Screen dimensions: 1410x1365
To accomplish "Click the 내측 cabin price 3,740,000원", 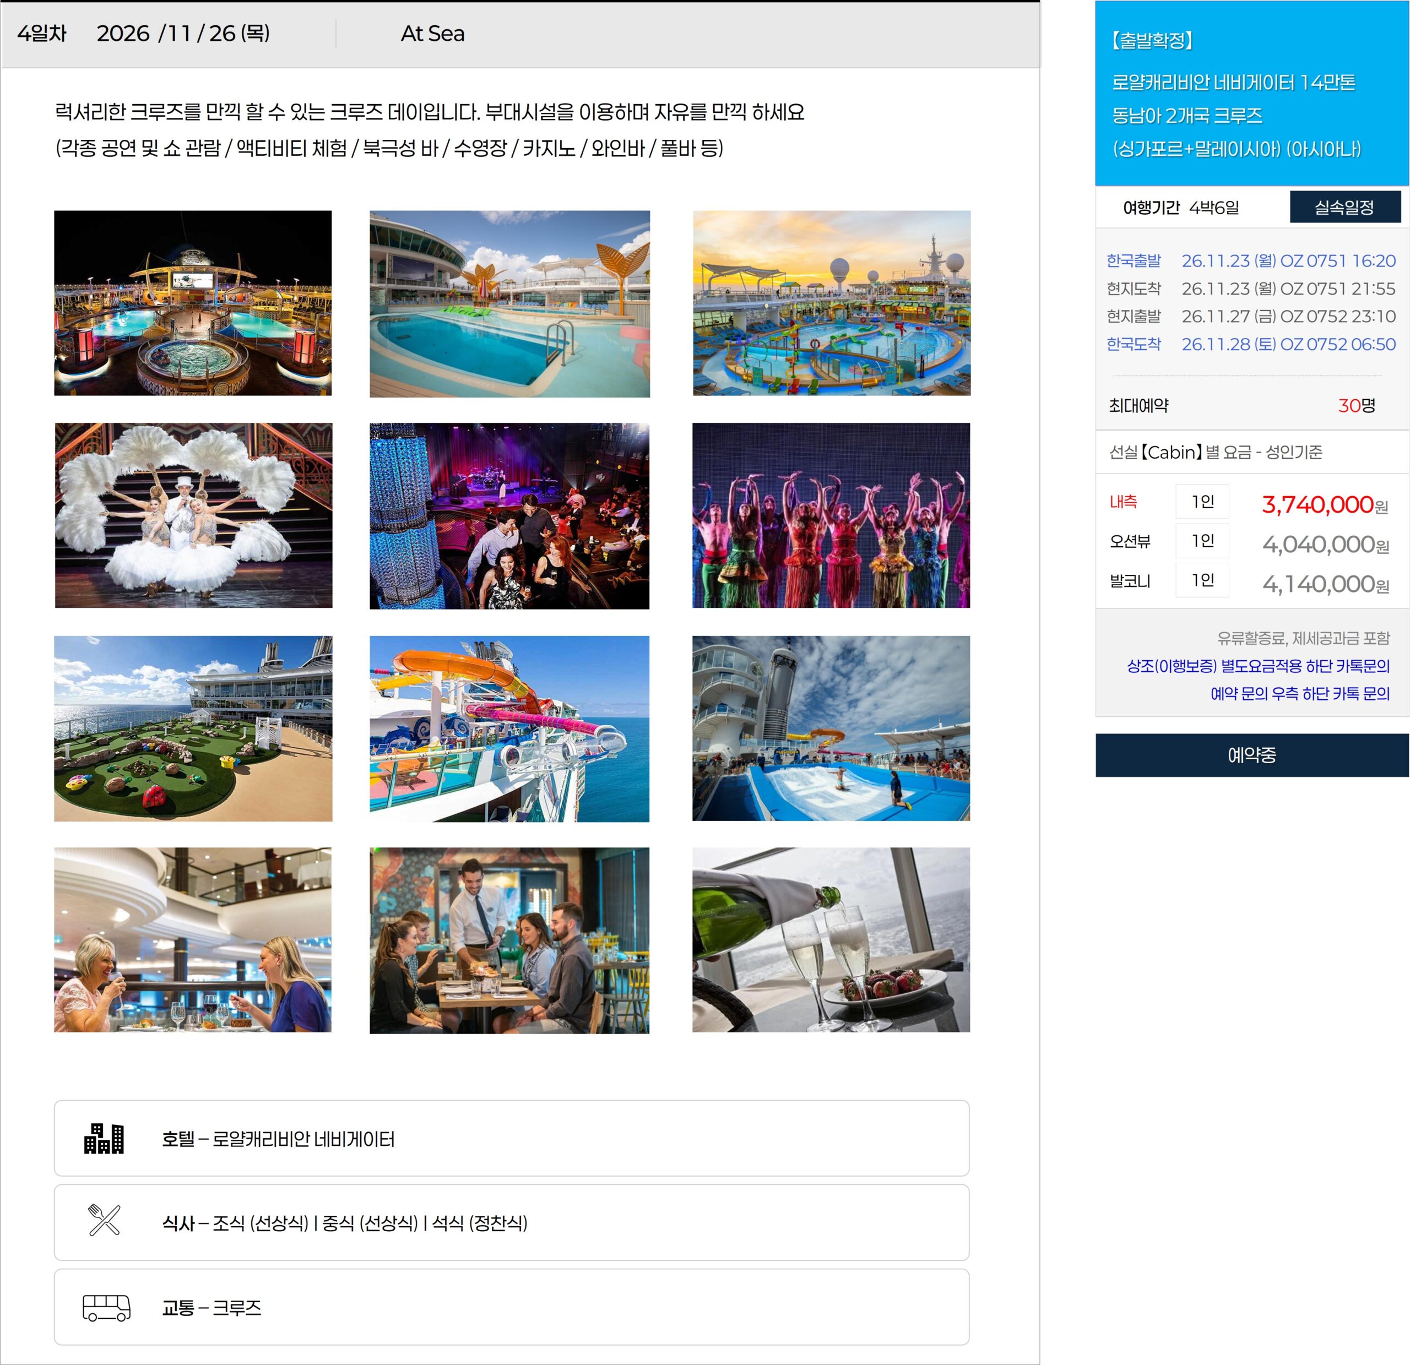I will tap(1325, 505).
